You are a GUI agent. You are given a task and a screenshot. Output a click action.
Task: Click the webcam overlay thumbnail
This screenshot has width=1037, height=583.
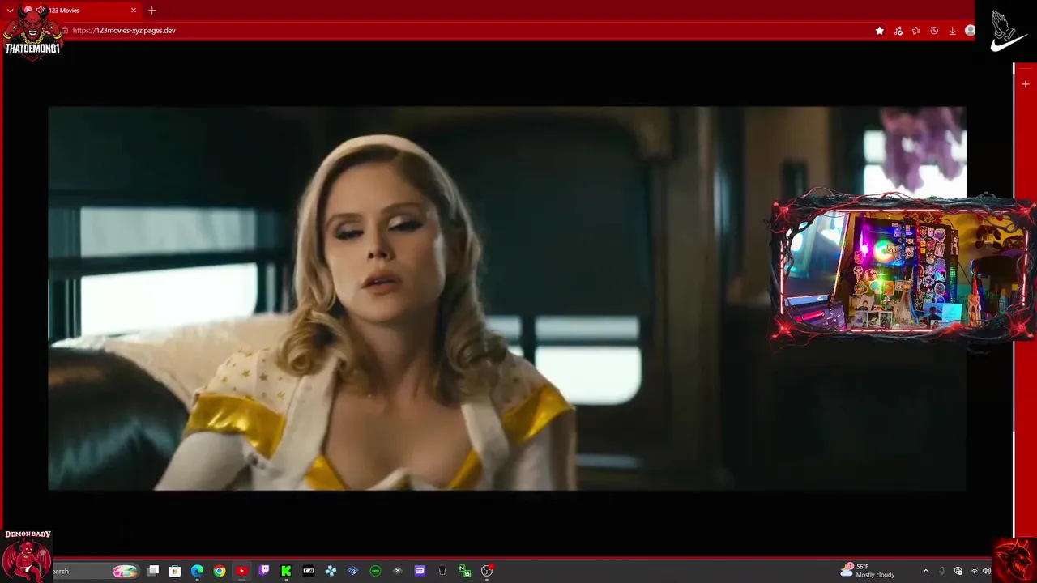(x=902, y=269)
